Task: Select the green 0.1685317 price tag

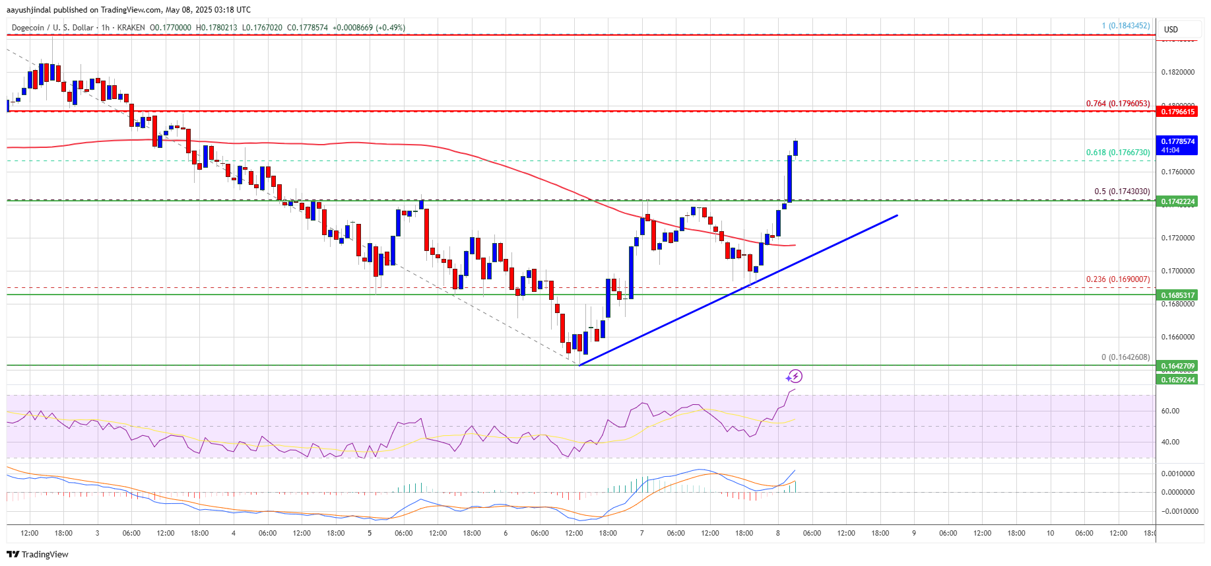Action: [1177, 295]
